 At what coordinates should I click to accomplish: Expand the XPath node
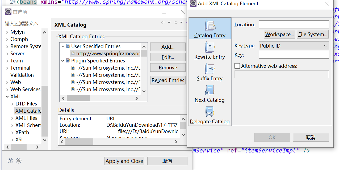click(x=12, y=133)
